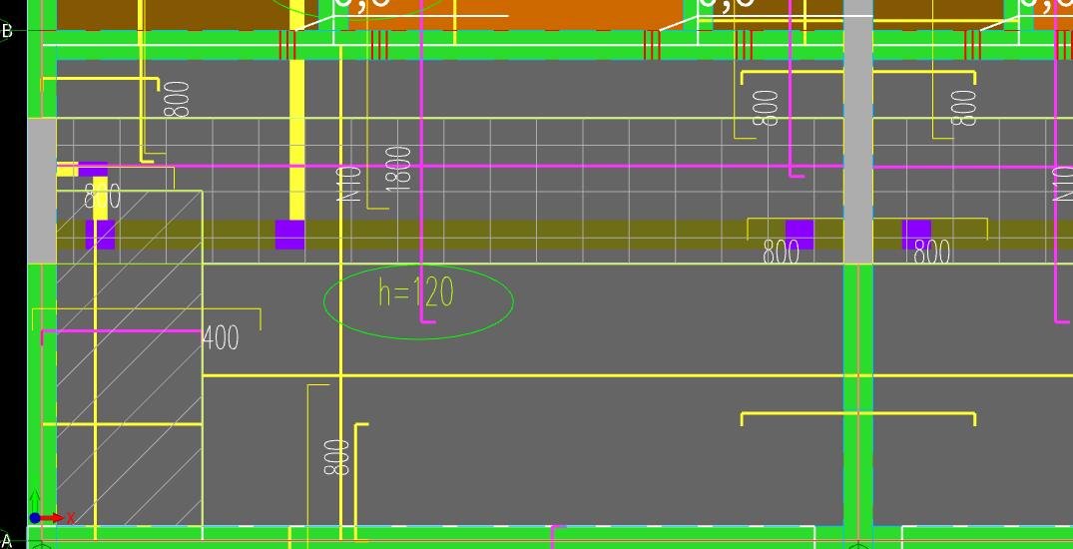Select the purple square inside the hatched region's column
Viewport: 1073px width, 549px height.
tap(100, 235)
